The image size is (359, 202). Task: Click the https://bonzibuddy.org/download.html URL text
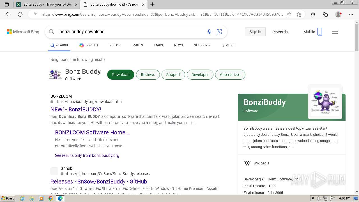pos(88,102)
